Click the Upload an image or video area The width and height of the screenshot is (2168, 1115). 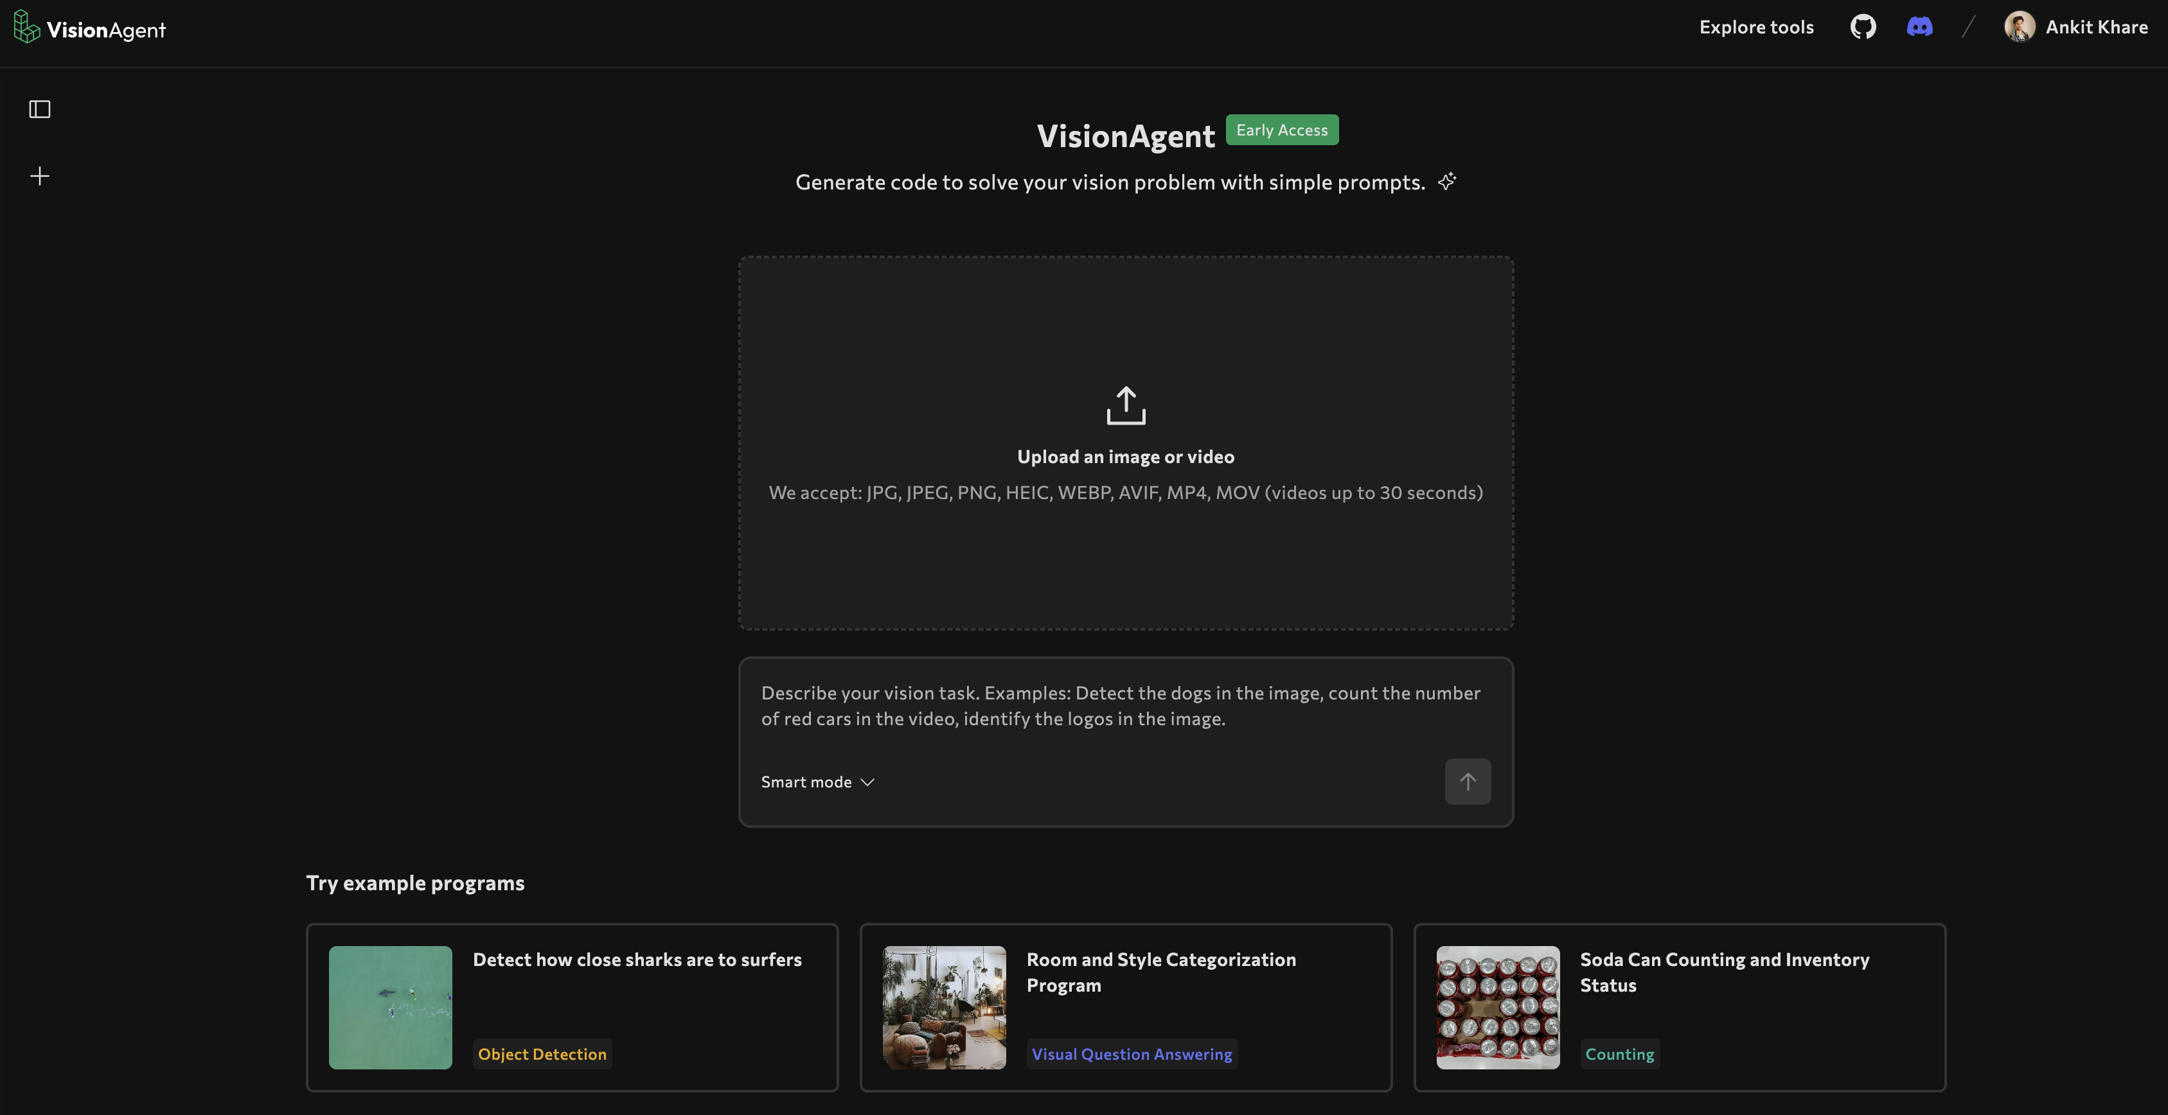click(1125, 443)
